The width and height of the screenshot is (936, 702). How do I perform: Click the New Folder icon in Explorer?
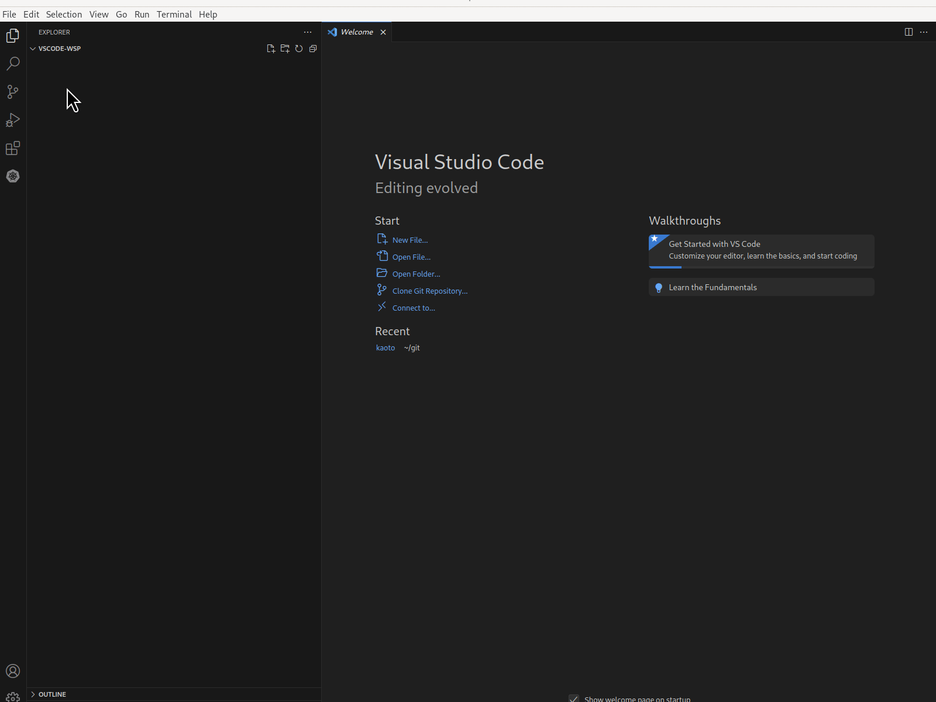(285, 49)
